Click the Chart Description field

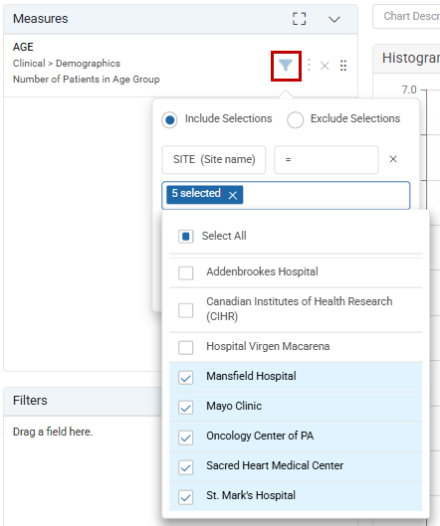(406, 17)
